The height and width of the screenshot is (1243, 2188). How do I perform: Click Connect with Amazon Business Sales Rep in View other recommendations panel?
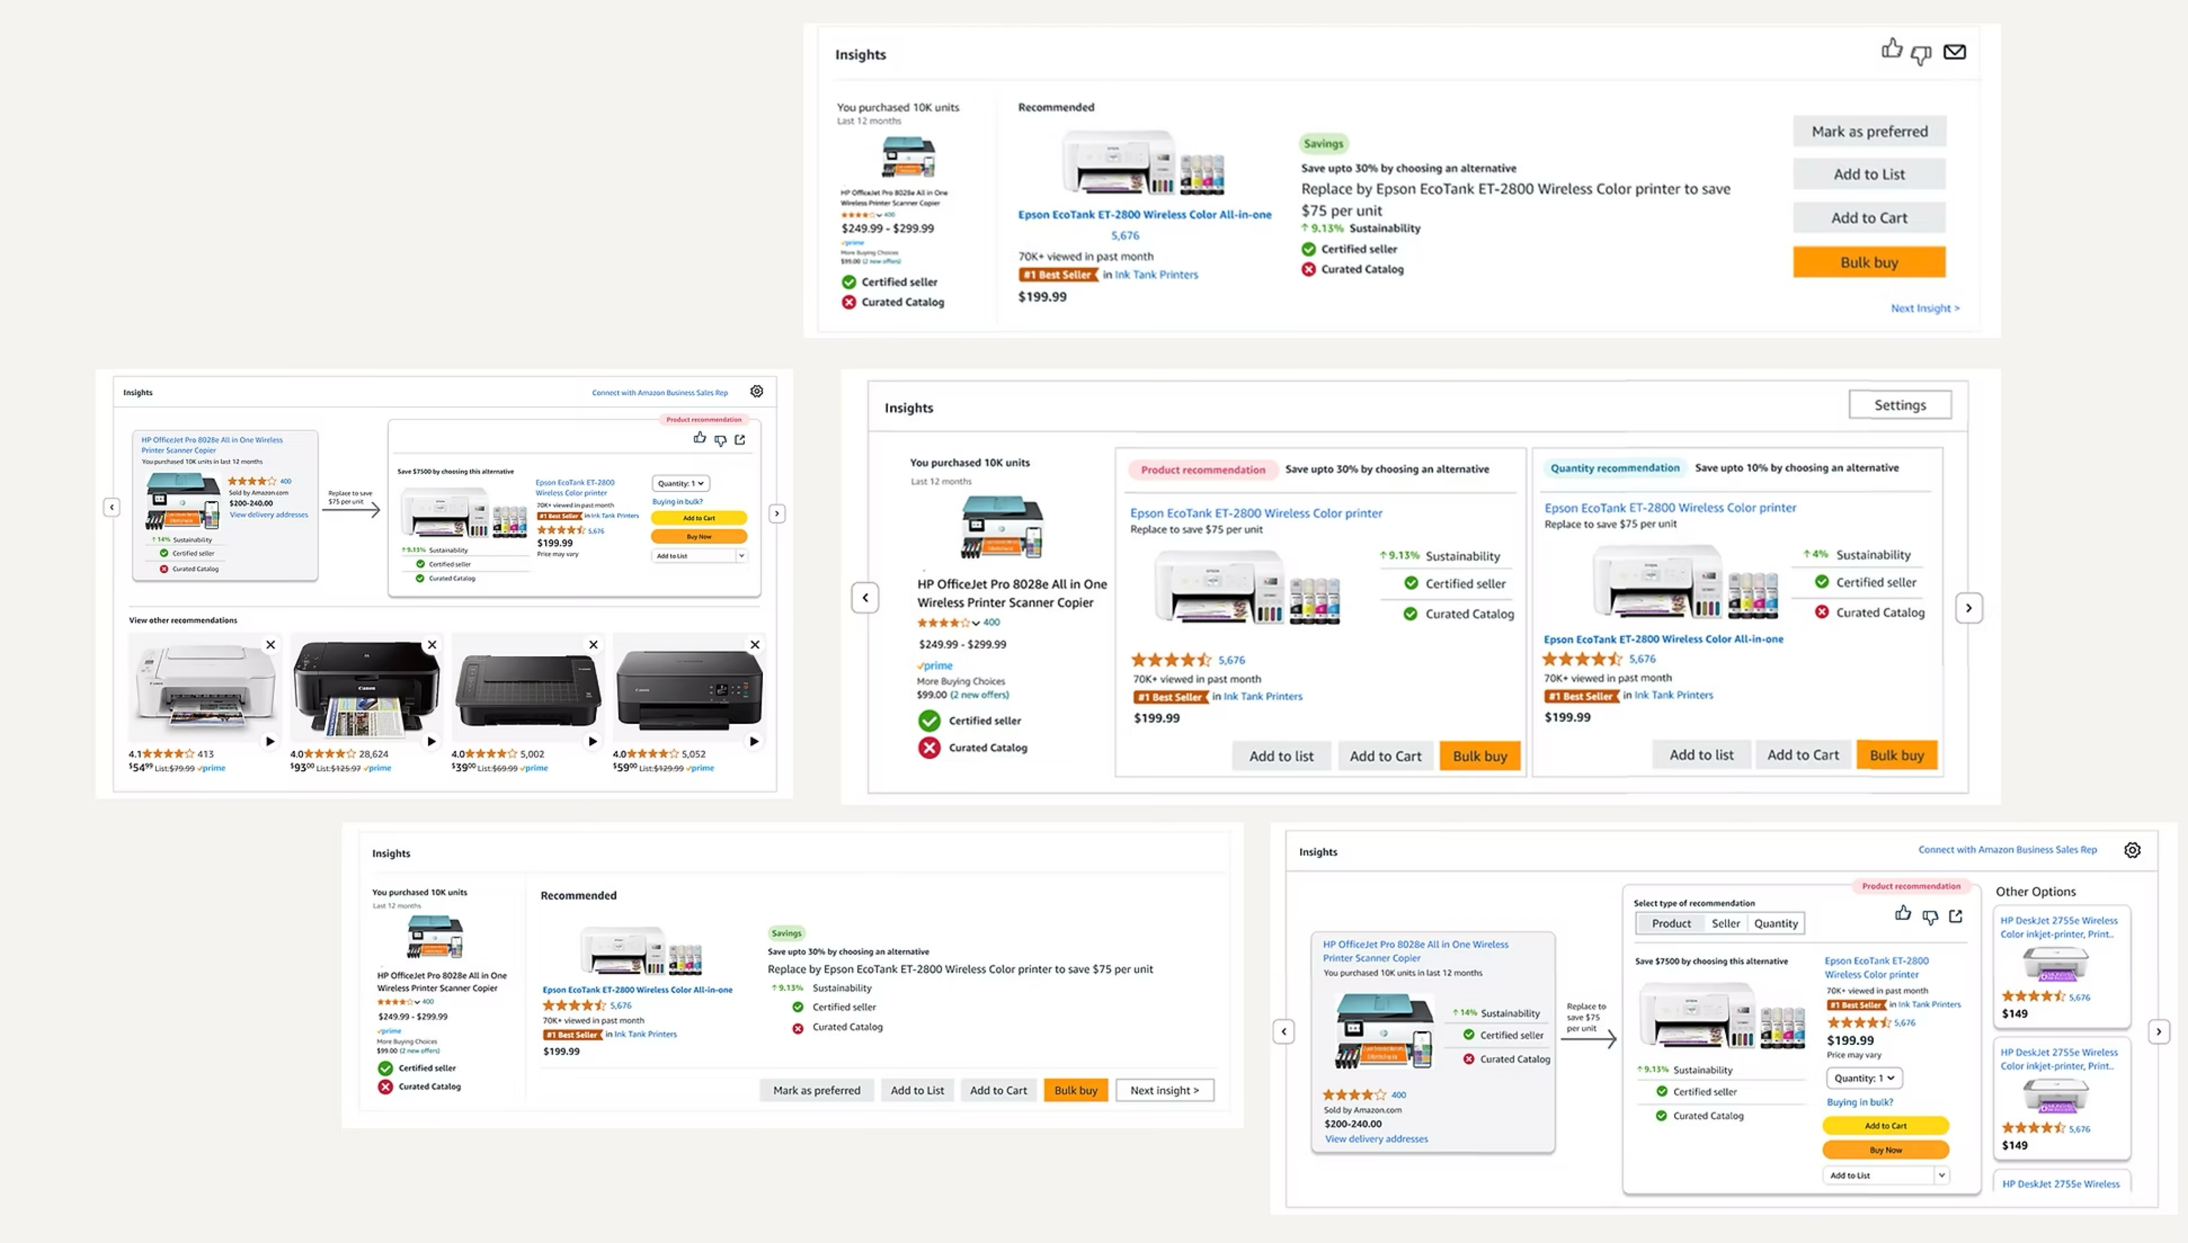660,393
